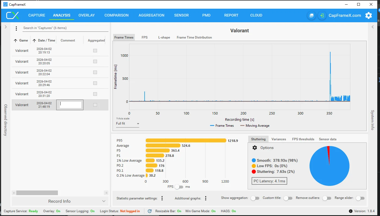This screenshot has height=216, width=380.
Task: Expand the Observed directory side panel
Action: (6, 27)
